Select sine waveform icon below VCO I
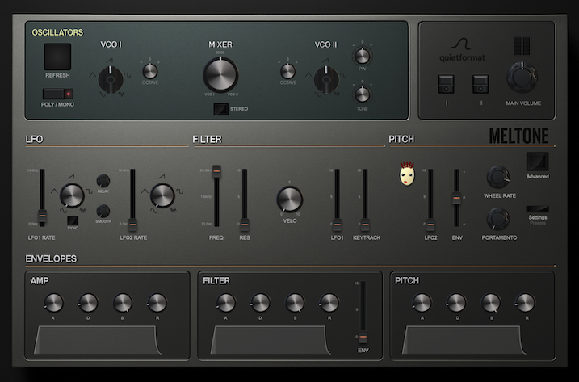Viewport: 579px width, 382px height. point(102,94)
